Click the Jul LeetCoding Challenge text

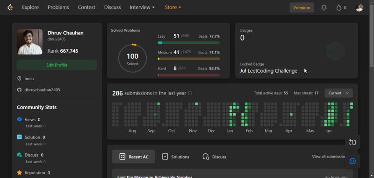click(x=268, y=71)
